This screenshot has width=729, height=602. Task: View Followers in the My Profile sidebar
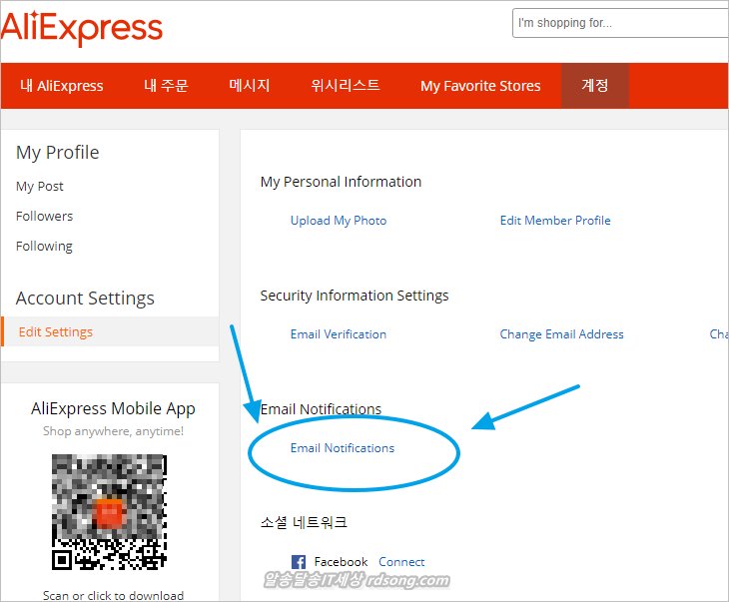[44, 216]
